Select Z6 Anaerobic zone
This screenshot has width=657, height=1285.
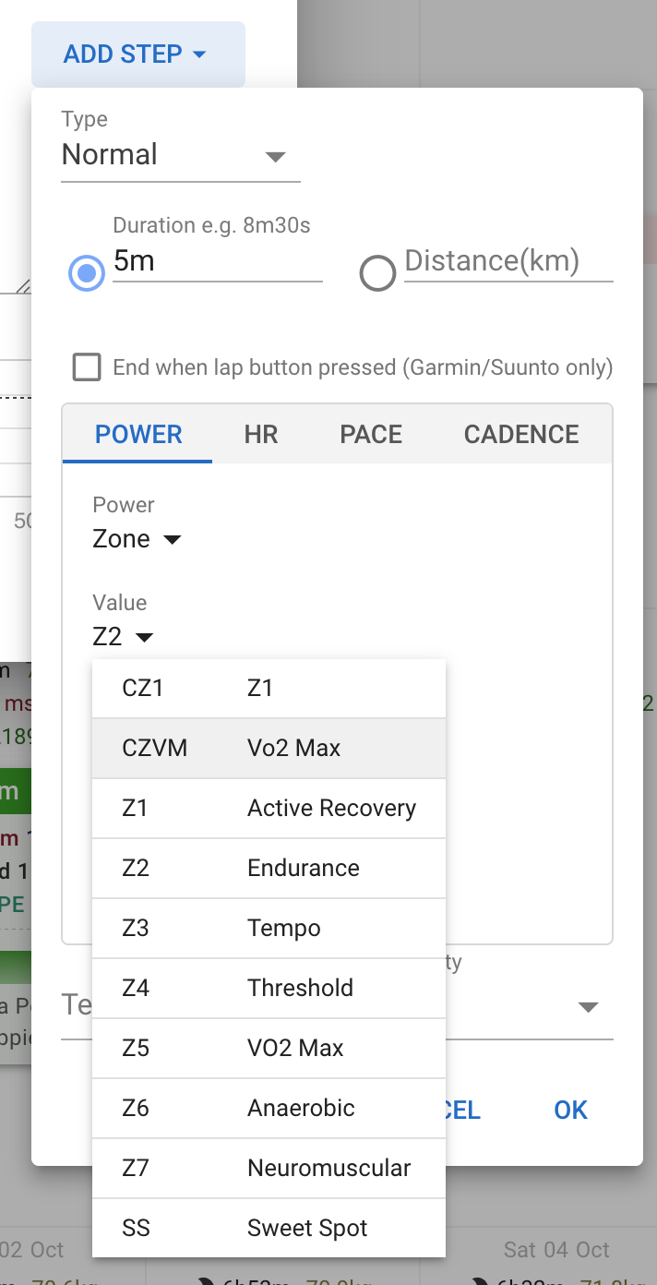(x=269, y=1108)
